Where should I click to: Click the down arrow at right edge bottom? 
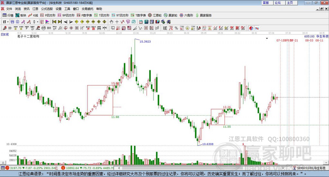326,163
